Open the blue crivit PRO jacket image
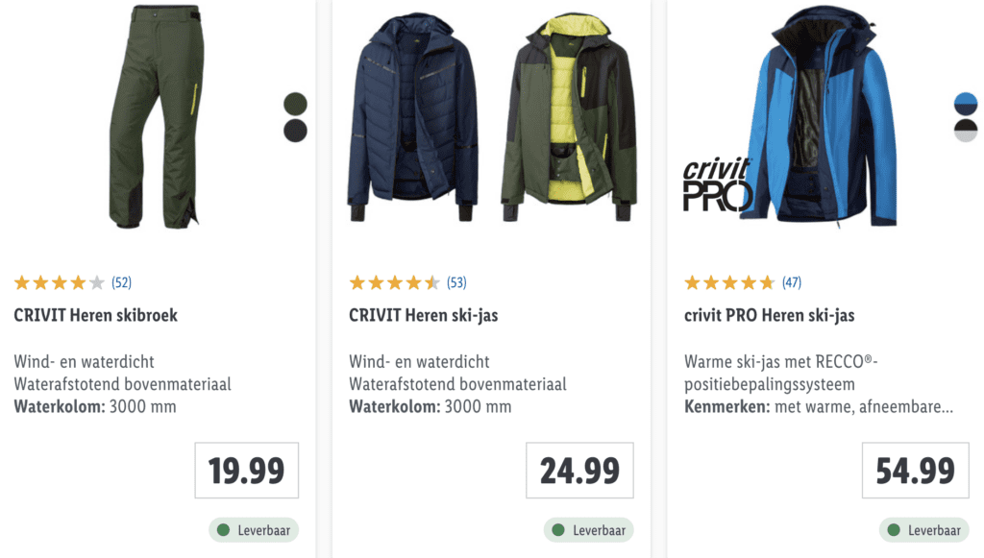This screenshot has height=558, width=984. pos(826,115)
